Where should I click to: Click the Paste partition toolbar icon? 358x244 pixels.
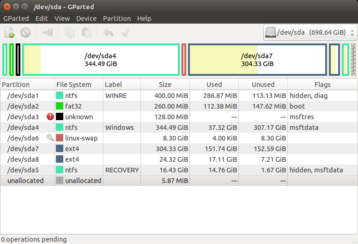click(x=86, y=32)
